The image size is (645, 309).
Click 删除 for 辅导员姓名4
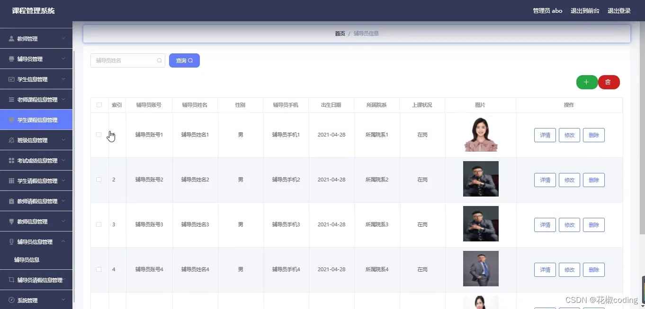click(x=594, y=270)
